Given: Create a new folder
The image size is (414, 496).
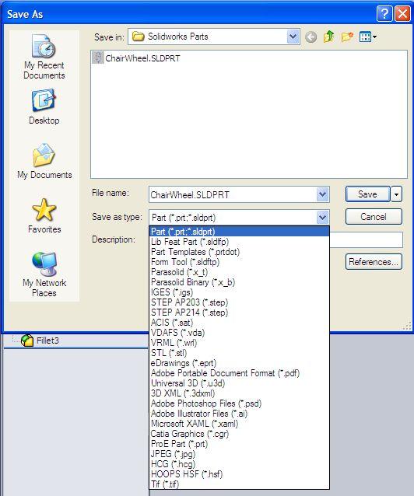Looking at the screenshot, I should (347, 37).
